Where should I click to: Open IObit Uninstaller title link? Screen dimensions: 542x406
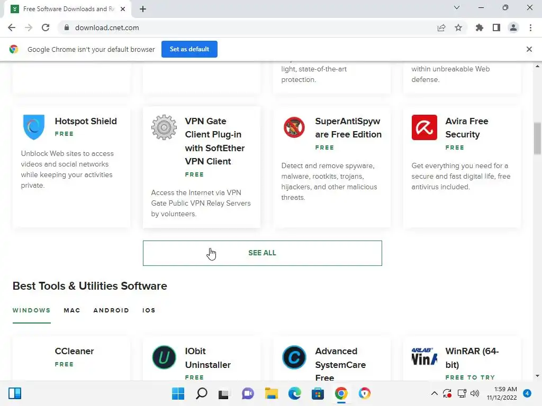[207, 358]
